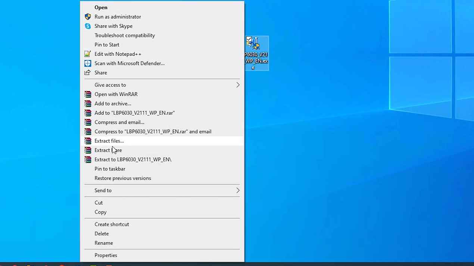Click the shield icon beside Run as administrator
This screenshot has width=474, height=266.
pyautogui.click(x=88, y=17)
